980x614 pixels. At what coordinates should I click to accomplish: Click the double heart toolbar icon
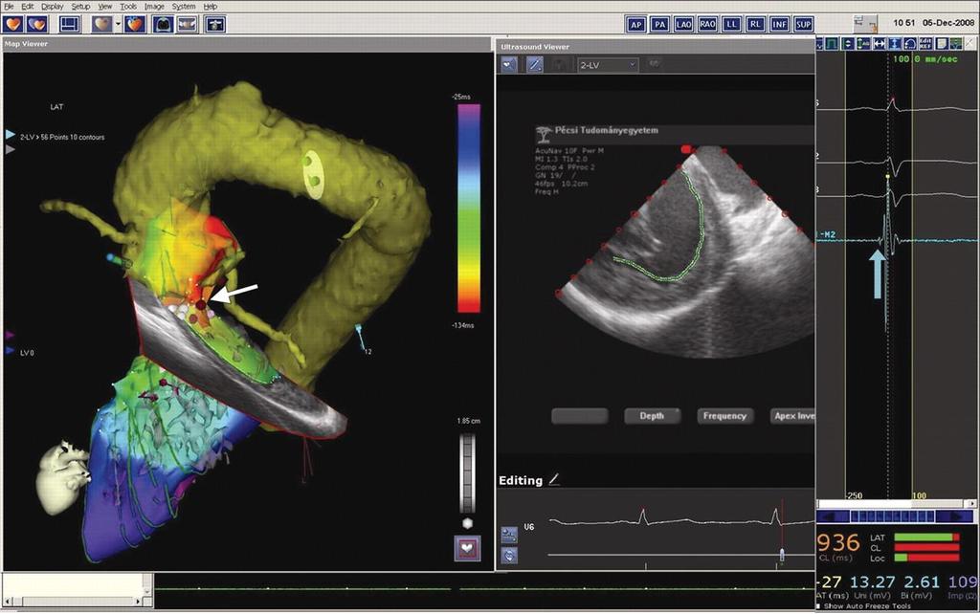coord(37,24)
